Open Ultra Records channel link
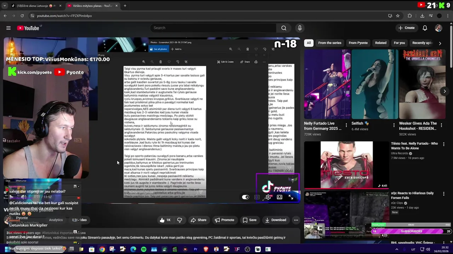Screen dimensions: 453x254 pyautogui.click(x=400, y=153)
